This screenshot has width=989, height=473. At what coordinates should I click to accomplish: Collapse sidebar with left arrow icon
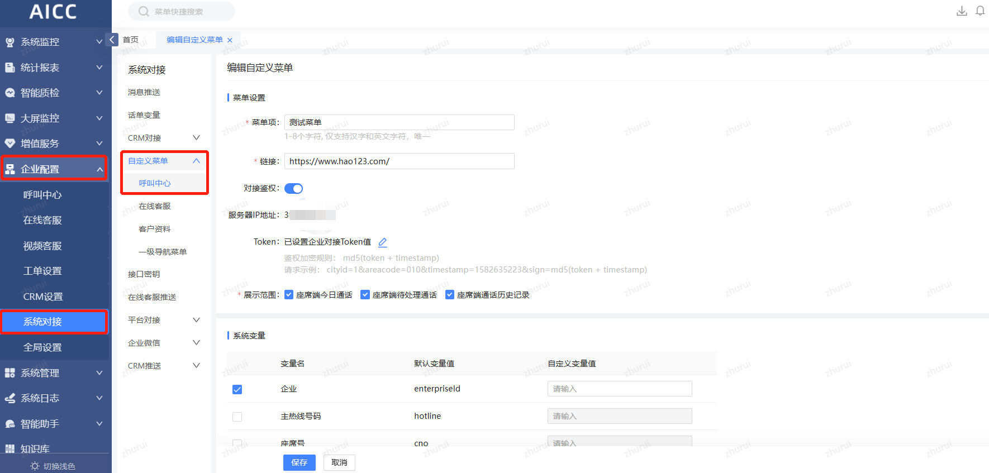tap(112, 40)
